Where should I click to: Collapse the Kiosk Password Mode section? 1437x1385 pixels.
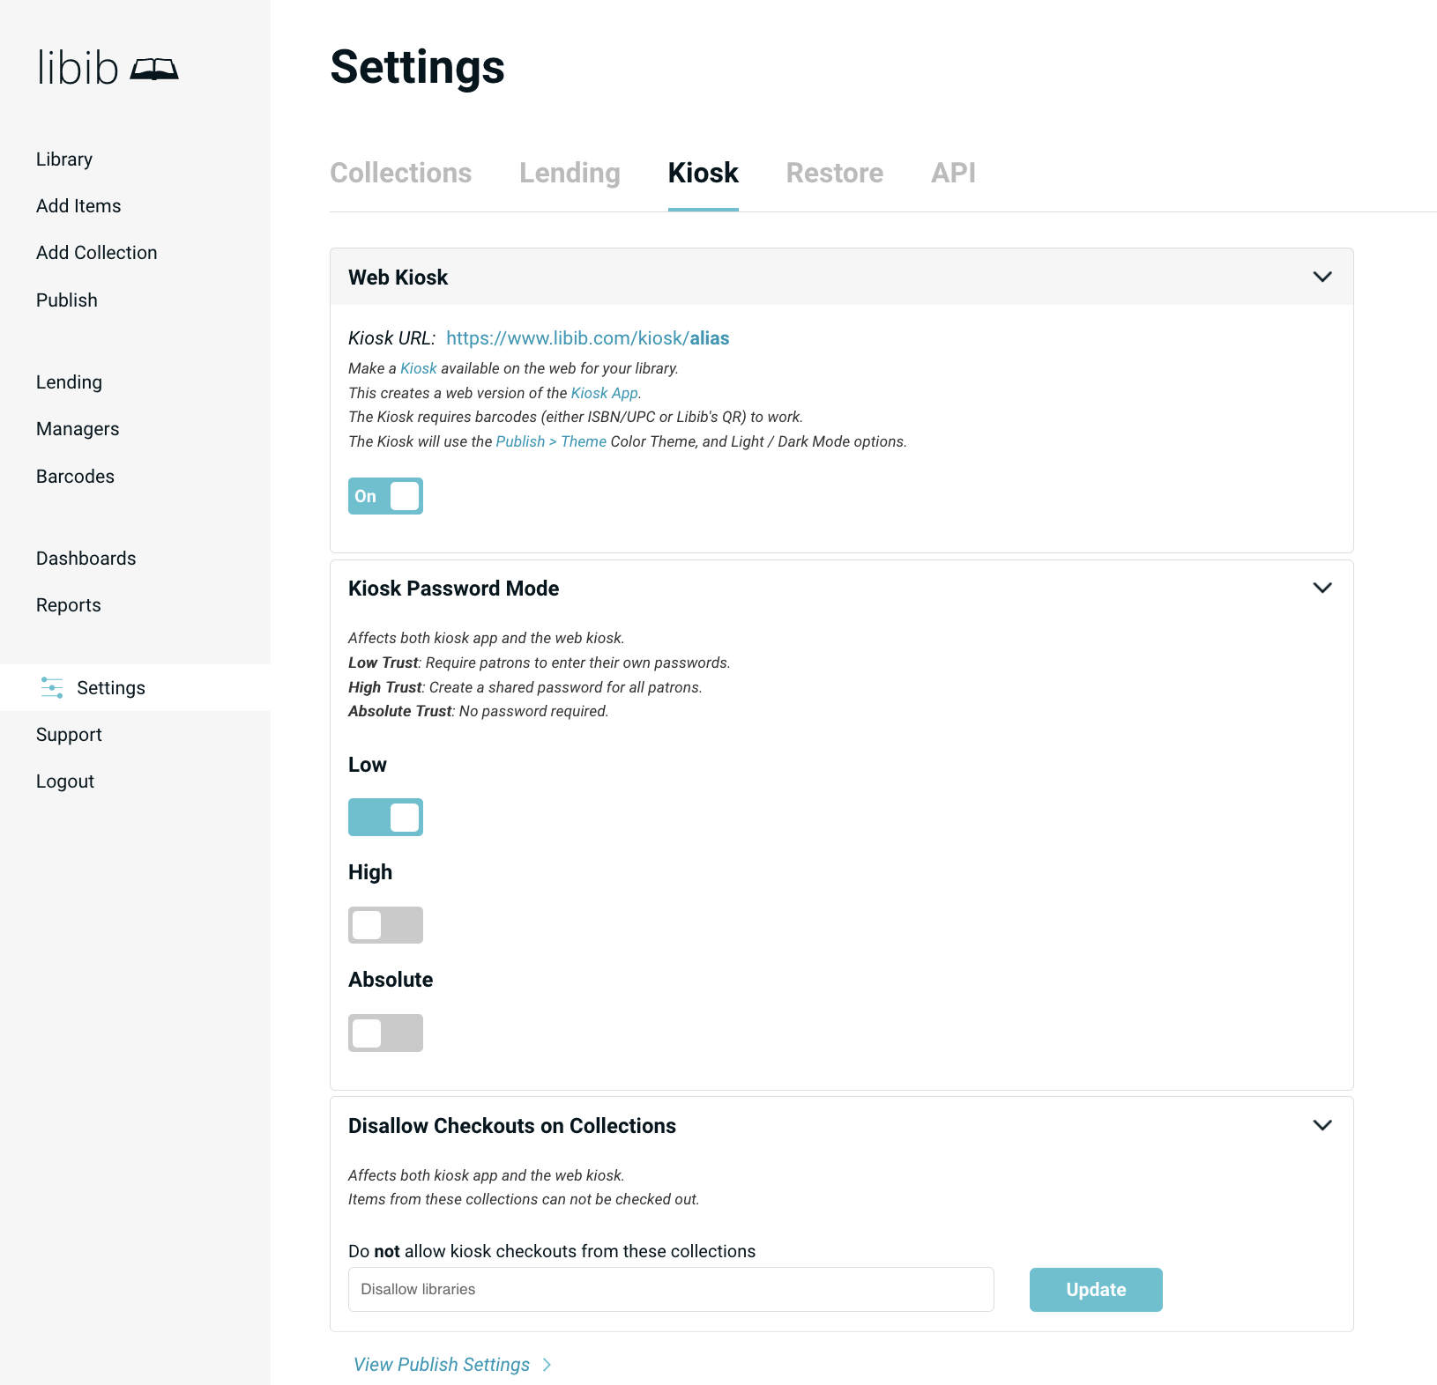[1322, 587]
